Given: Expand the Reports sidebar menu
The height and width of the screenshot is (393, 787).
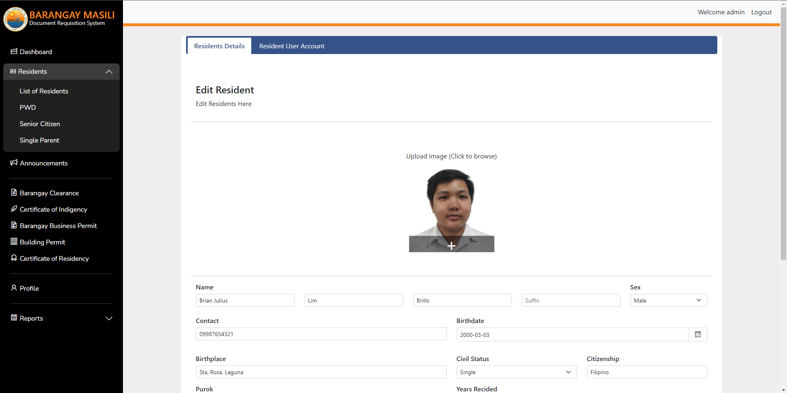Looking at the screenshot, I should tap(109, 318).
